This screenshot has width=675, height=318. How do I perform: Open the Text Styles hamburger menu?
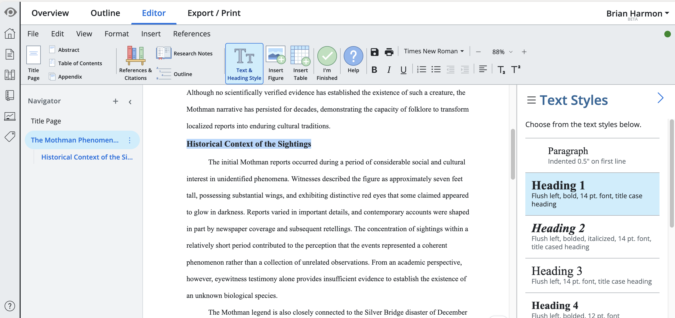pos(531,100)
